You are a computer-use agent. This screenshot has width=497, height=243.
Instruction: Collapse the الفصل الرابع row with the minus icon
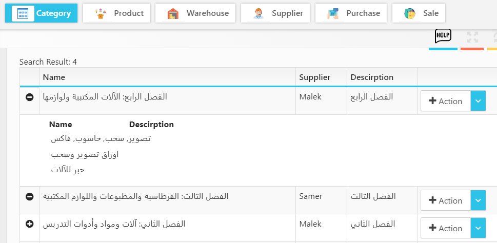point(29,97)
